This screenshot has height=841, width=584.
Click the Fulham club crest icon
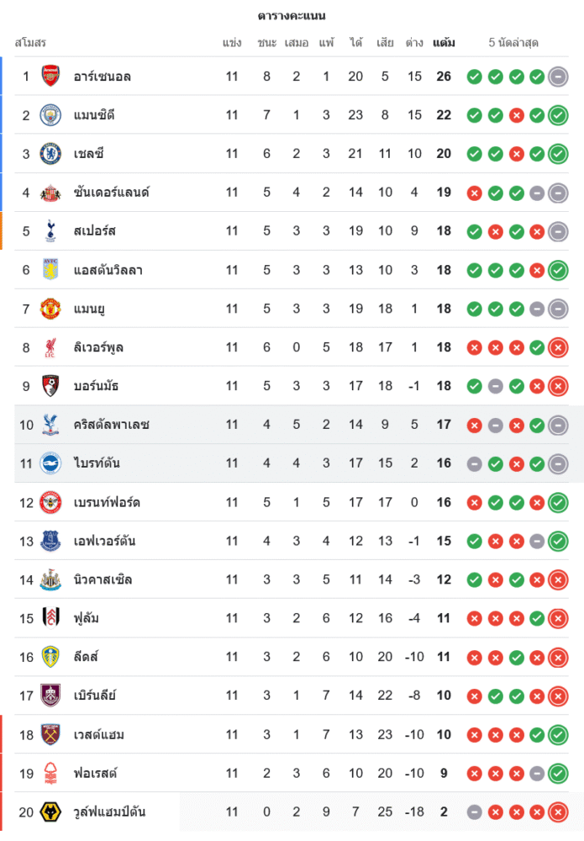click(50, 618)
